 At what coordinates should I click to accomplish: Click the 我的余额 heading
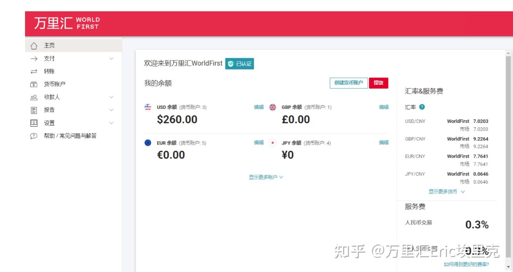tap(158, 83)
